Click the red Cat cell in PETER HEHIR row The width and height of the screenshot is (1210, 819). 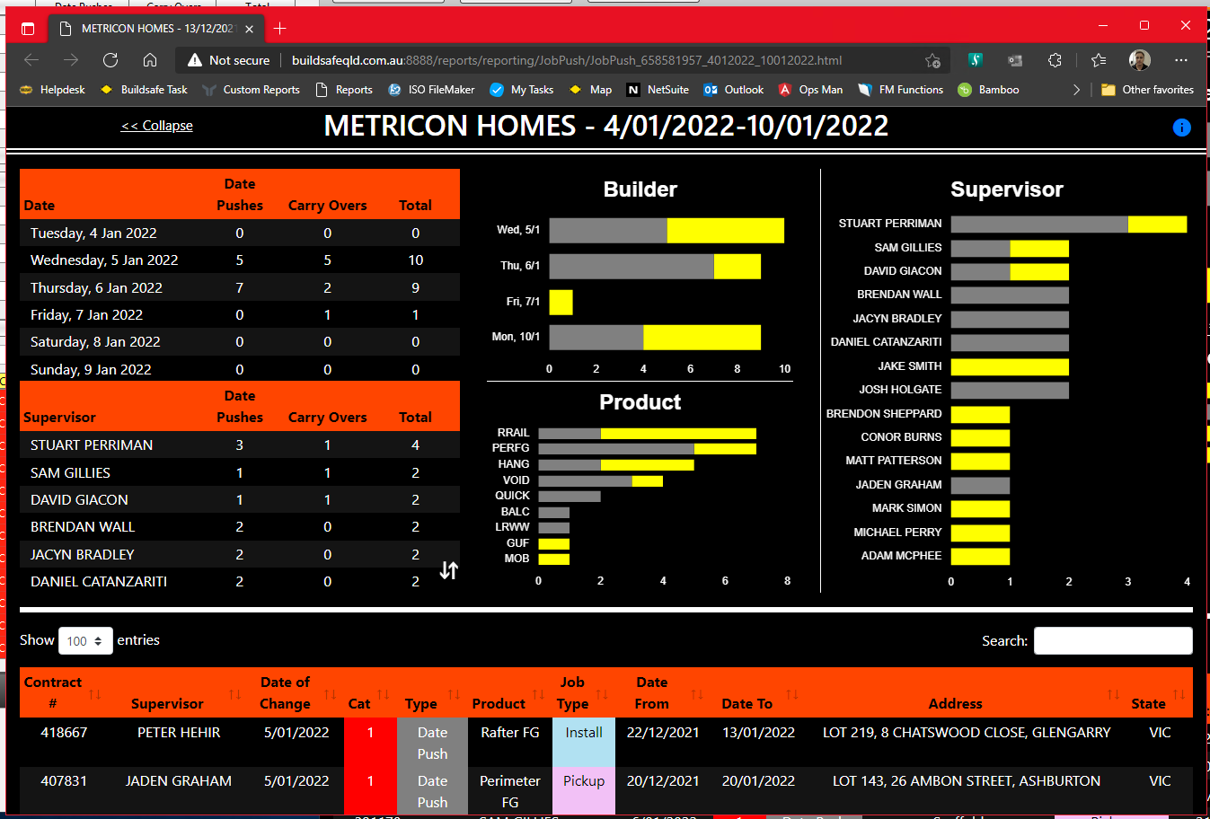tap(370, 742)
